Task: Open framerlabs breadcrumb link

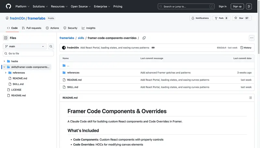Action: click(67, 38)
